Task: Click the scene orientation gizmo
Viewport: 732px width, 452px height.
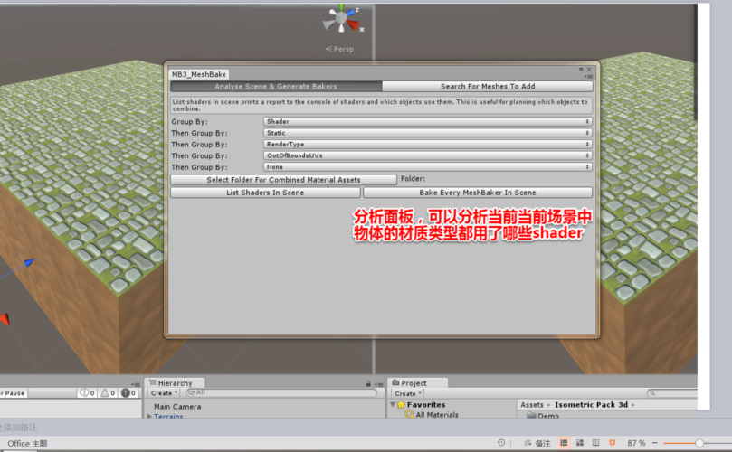Action: click(342, 19)
